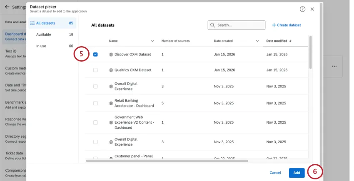Cancel the dataset selection
354x181 pixels.
(275, 173)
